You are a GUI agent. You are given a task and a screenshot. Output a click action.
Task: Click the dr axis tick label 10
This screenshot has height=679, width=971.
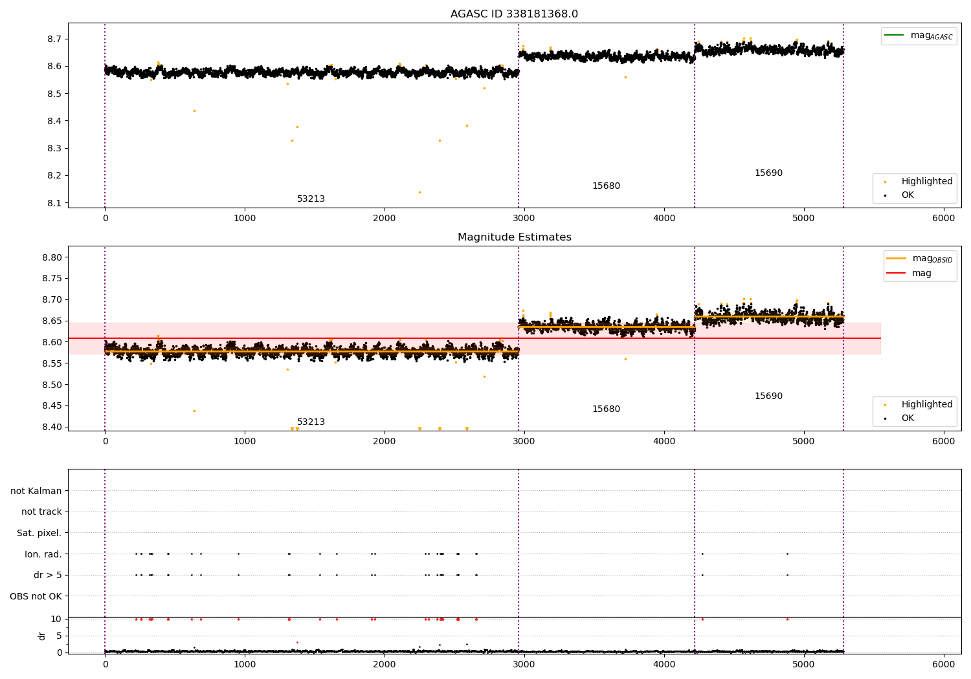(x=56, y=619)
